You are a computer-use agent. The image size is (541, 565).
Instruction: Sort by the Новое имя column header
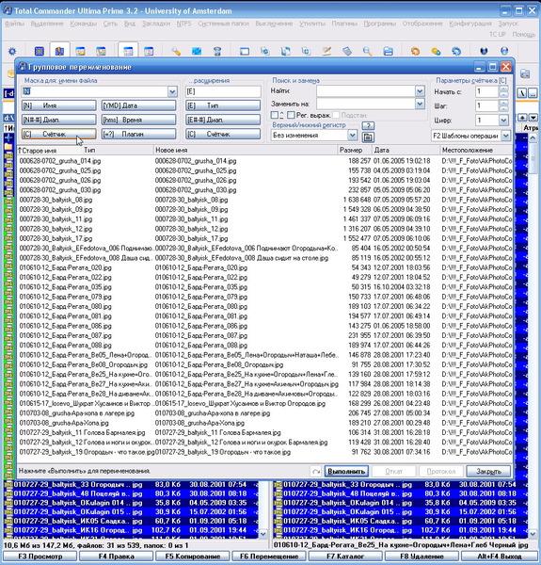tap(245, 151)
